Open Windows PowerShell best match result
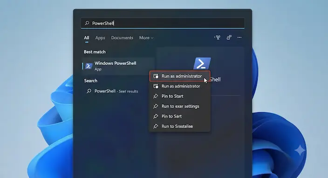The image size is (328, 178). [x=118, y=66]
